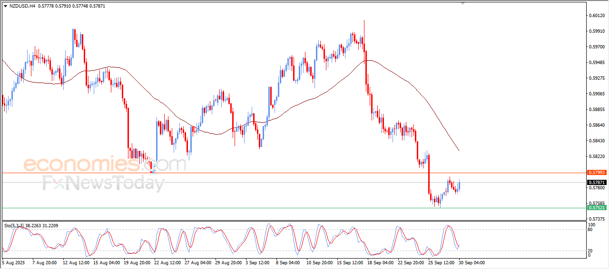The height and width of the screenshot is (269, 609).
Task: Click the stochastic 80 level label
Action: 590,230
